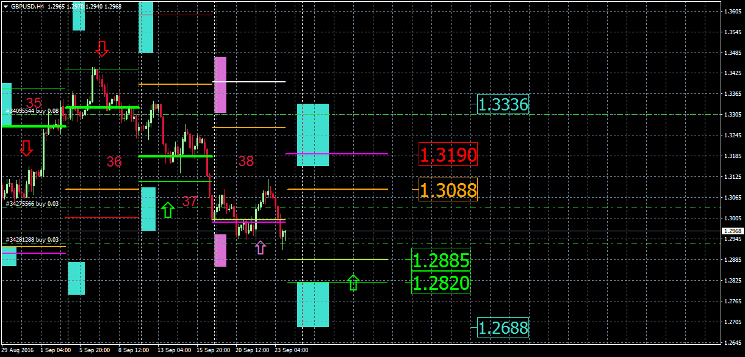
Task: Click the 20 Sep 12:00 time axis label
Action: [252, 350]
